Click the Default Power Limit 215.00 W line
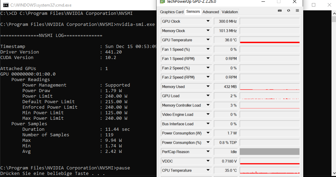The image size is (336, 177). pyautogui.click(x=75, y=101)
